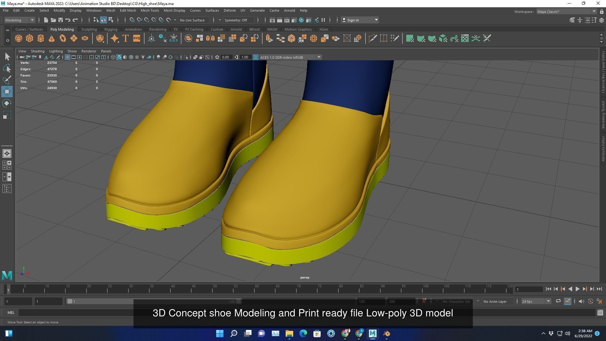Activate the Scale tool
This screenshot has height=341, width=606.
click(x=7, y=115)
